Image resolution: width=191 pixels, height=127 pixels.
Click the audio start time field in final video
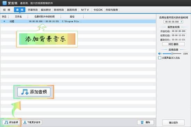pyautogui.click(x=173, y=22)
